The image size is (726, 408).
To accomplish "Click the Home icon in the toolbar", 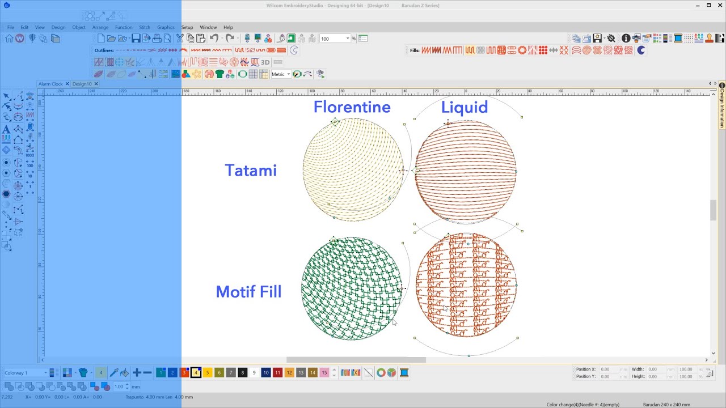I will (x=9, y=39).
